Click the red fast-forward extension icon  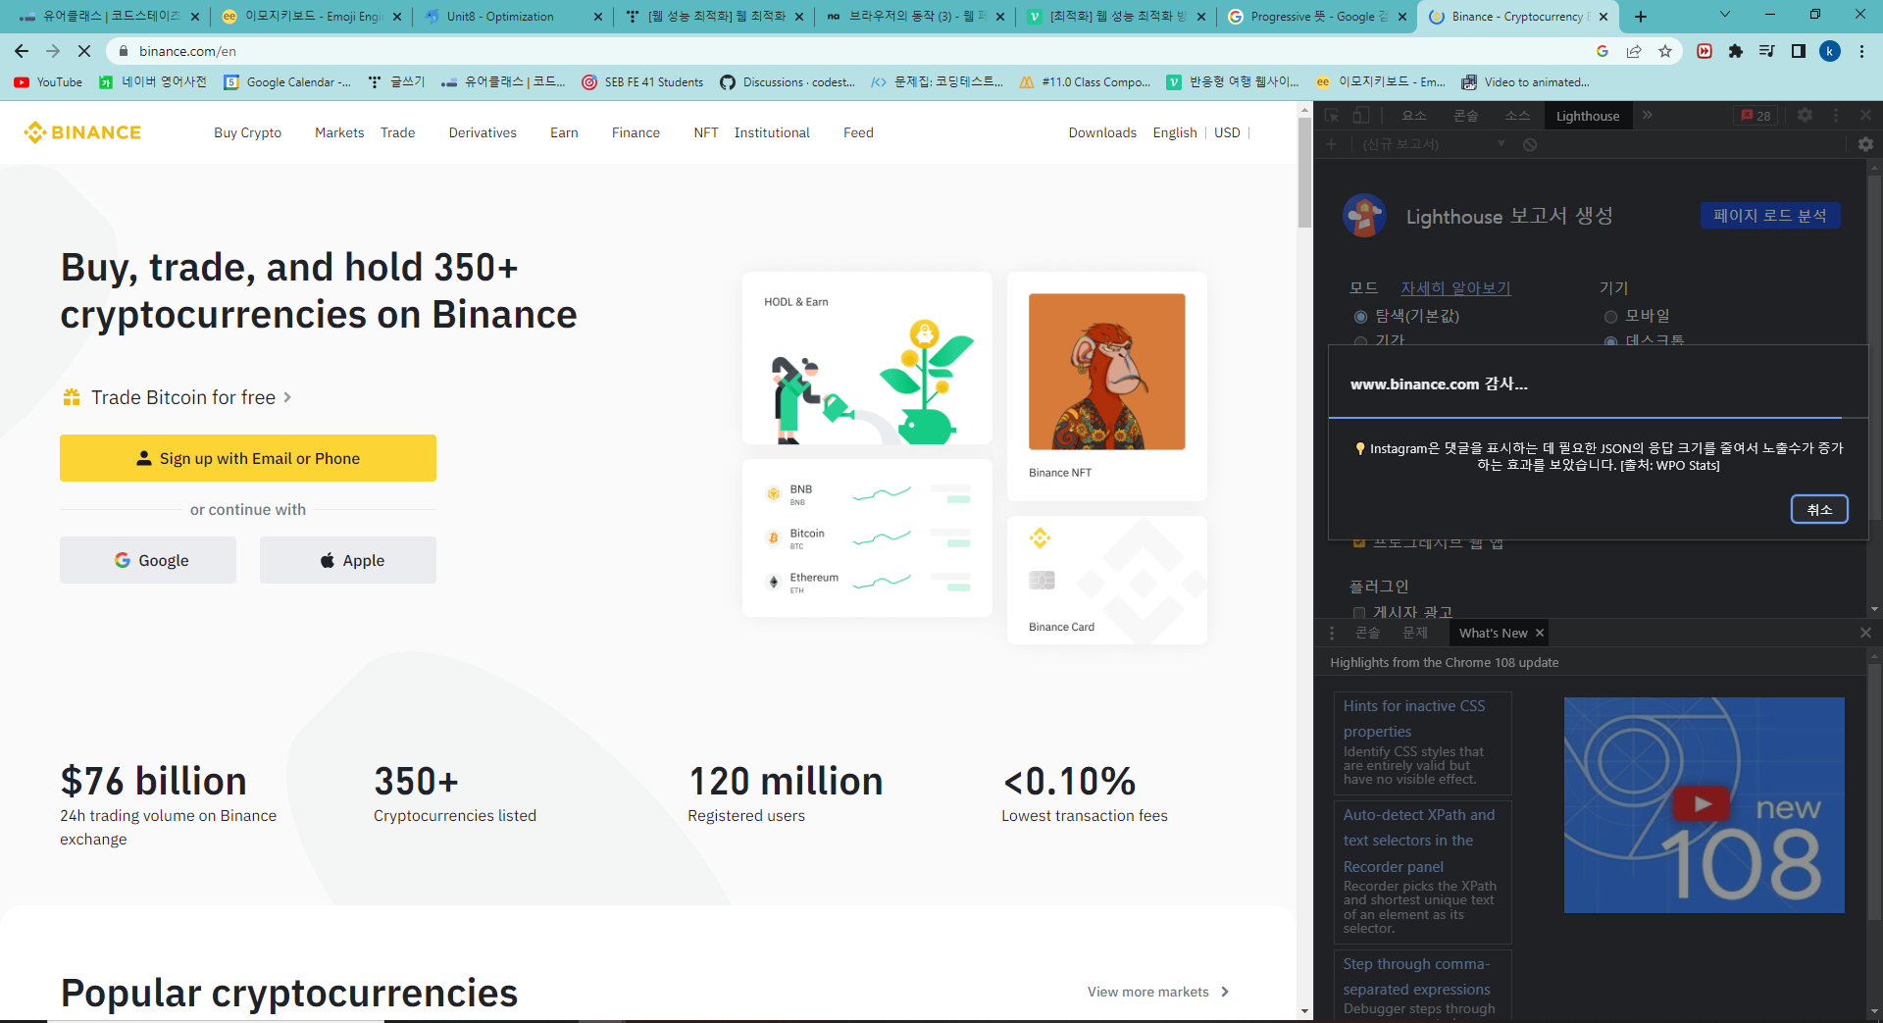click(x=1705, y=51)
